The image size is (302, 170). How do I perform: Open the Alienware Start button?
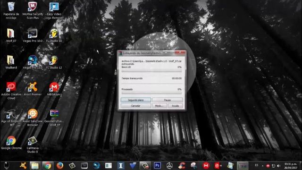tap(6, 166)
